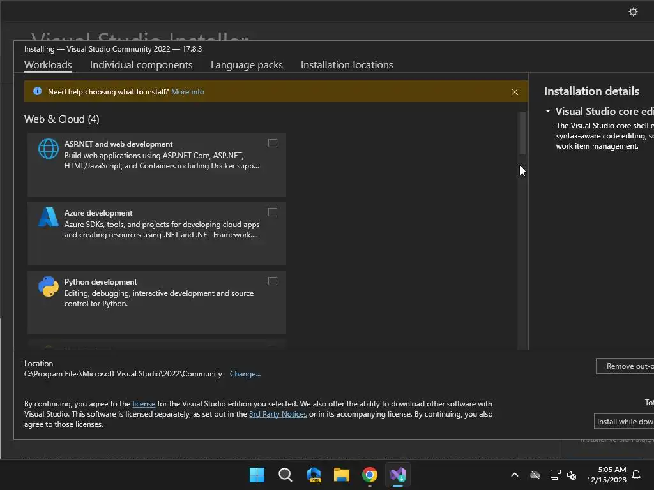This screenshot has width=654, height=490.
Task: Open Google Chrome from the taskbar
Action: pyautogui.click(x=370, y=475)
